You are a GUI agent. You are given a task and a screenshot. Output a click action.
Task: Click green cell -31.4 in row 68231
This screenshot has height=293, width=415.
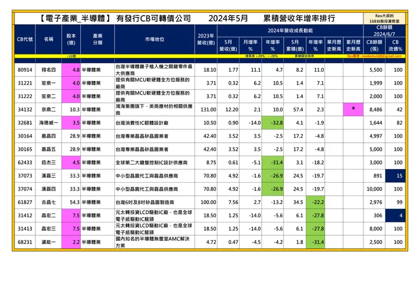tap(315, 241)
